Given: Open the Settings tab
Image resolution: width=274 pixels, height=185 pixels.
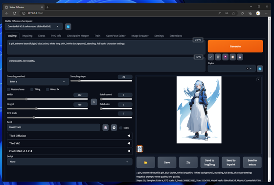Looking at the screenshot, I should tap(159, 36).
